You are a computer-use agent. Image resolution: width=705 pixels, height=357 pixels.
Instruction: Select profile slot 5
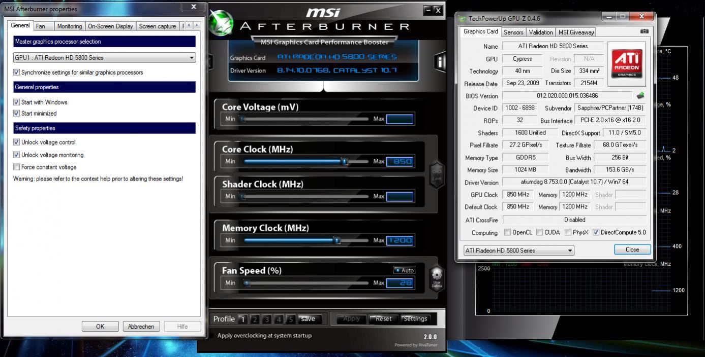pyautogui.click(x=290, y=319)
